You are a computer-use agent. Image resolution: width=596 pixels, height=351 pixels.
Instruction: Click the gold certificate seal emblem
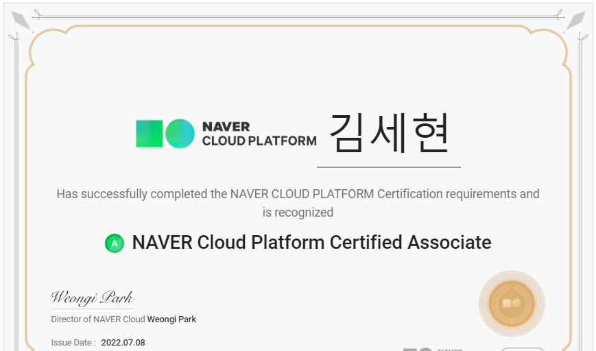(x=512, y=304)
